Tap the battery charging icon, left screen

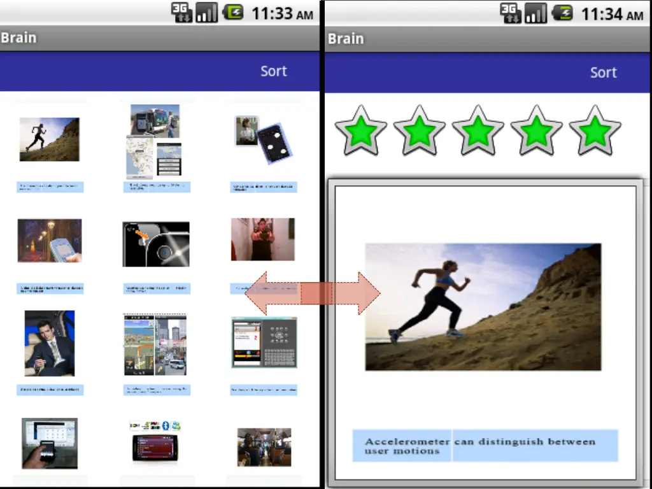(x=233, y=13)
